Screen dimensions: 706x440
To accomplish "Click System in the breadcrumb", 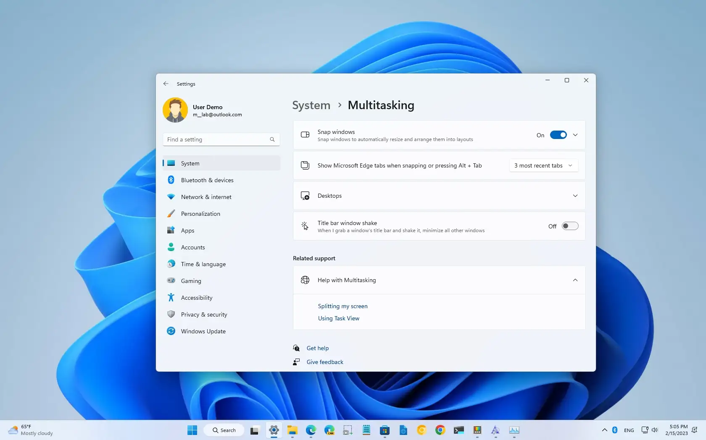I will point(311,105).
